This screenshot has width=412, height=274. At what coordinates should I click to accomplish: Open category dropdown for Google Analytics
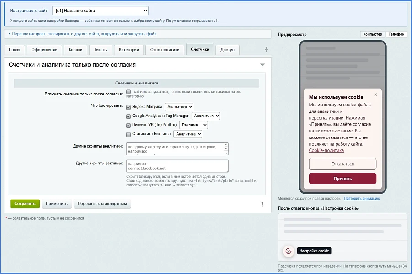(206, 116)
